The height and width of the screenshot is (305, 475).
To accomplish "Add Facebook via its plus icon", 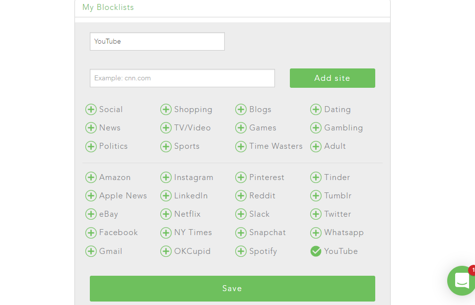I will coord(91,233).
